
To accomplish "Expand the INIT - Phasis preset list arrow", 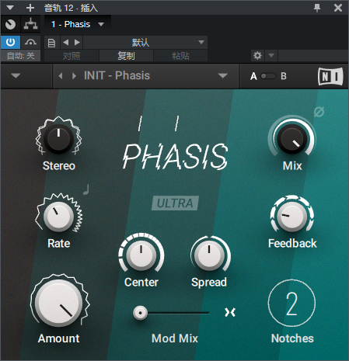I will click(222, 76).
